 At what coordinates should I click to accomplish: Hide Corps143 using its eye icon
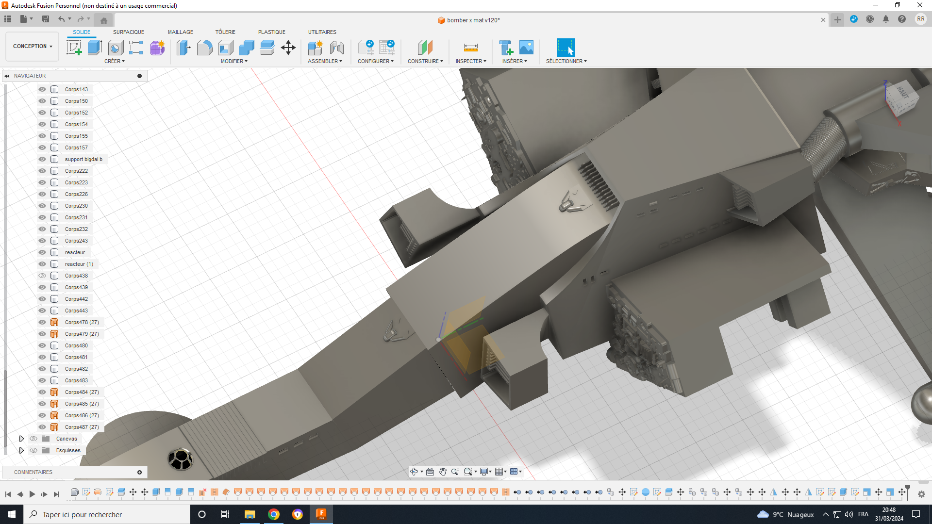(x=42, y=89)
